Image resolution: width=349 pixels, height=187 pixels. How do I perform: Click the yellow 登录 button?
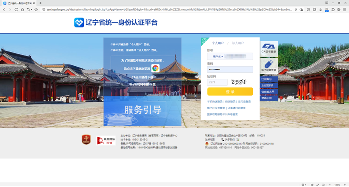coord(230,91)
